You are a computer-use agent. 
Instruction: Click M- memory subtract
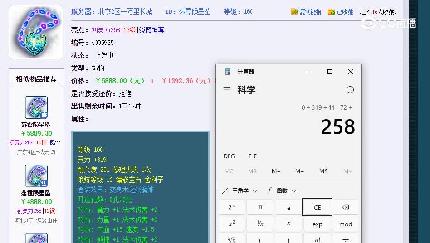(299, 171)
